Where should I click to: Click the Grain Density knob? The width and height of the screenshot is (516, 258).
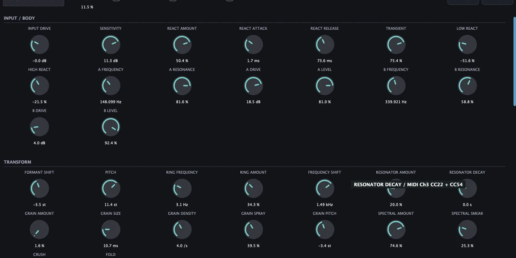[x=182, y=229]
